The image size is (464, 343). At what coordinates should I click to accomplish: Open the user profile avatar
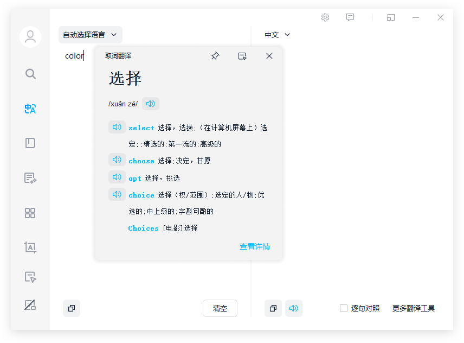coord(30,36)
